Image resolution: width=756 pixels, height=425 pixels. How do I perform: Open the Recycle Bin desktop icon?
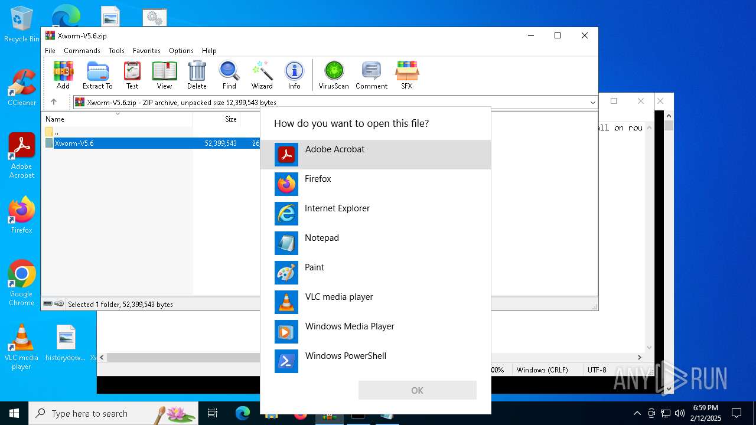click(22, 24)
